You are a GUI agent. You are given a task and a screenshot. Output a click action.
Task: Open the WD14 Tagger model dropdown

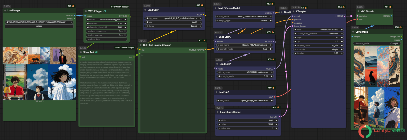(x=107, y=19)
